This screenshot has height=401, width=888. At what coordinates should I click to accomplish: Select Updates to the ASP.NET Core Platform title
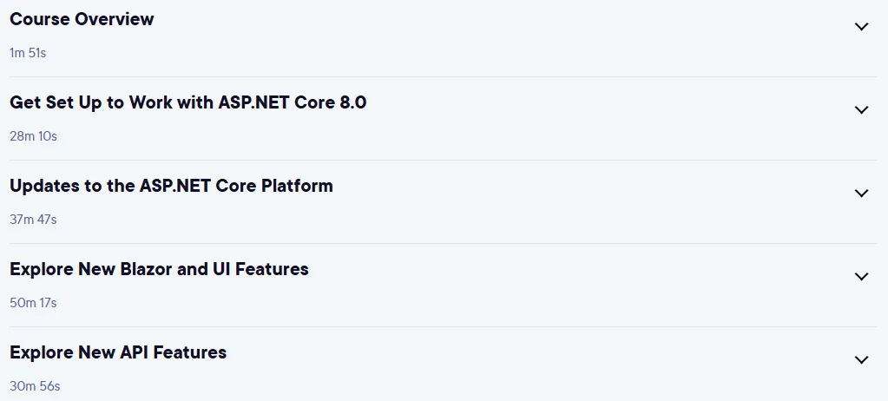click(171, 186)
